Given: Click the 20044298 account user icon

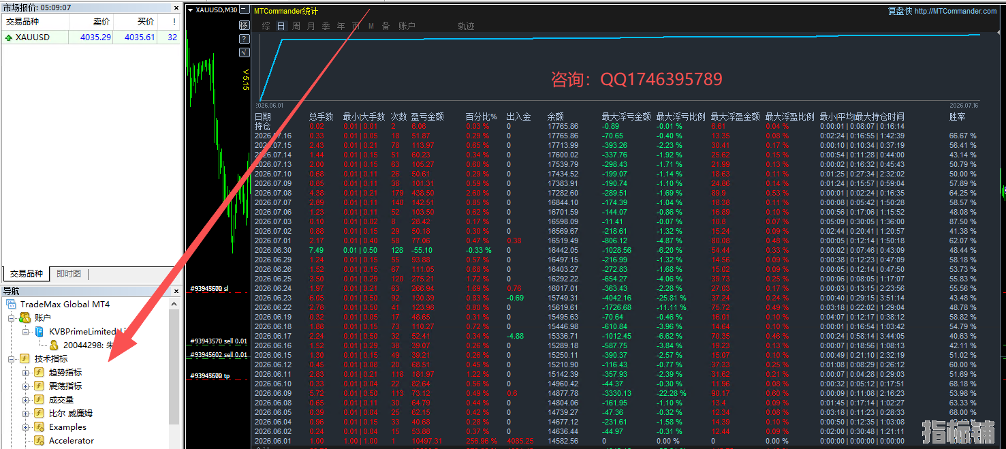Looking at the screenshot, I should click(x=54, y=345).
